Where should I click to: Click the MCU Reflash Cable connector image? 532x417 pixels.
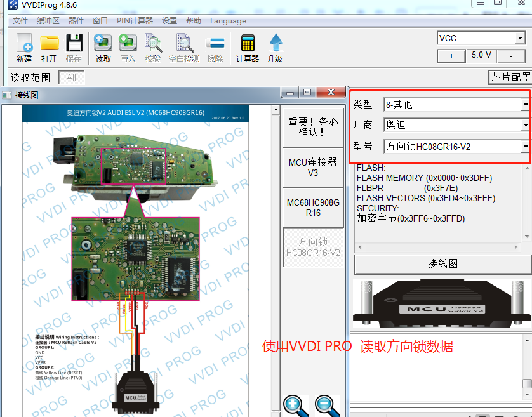coord(442,303)
